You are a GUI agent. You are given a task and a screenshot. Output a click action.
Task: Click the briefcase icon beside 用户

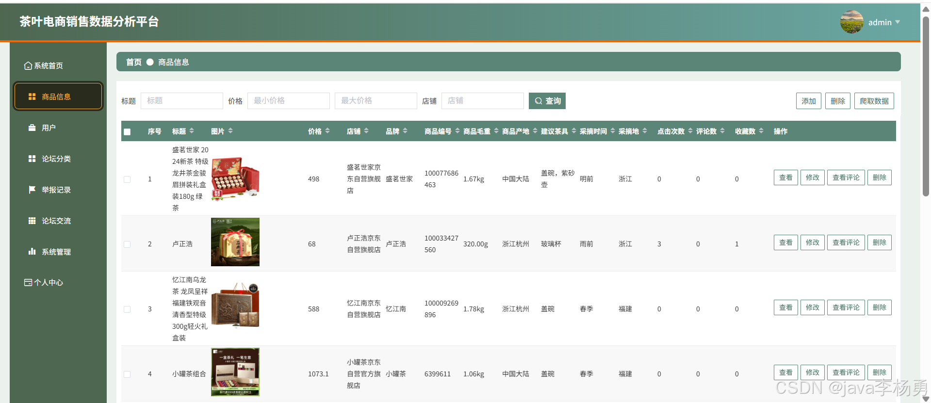tap(32, 128)
